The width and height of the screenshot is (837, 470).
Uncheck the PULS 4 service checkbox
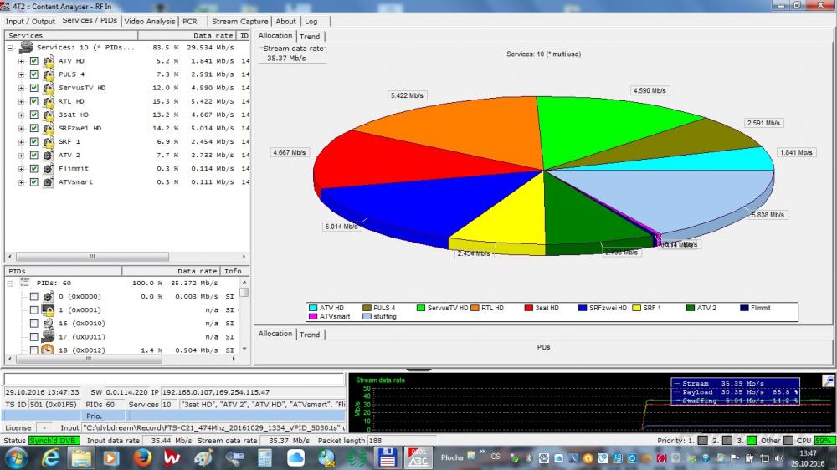[34, 74]
